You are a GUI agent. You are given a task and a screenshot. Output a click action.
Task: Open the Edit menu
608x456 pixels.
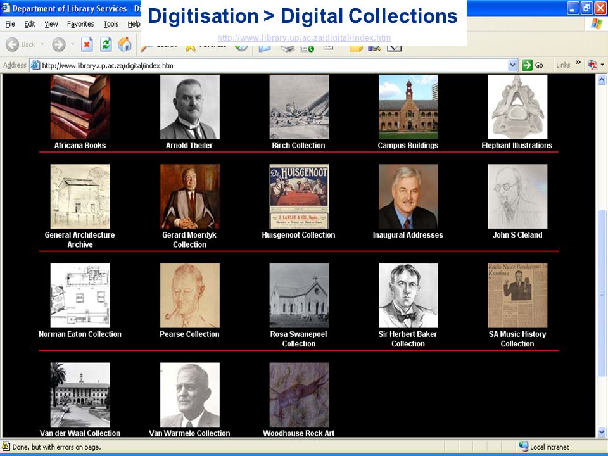click(30, 24)
